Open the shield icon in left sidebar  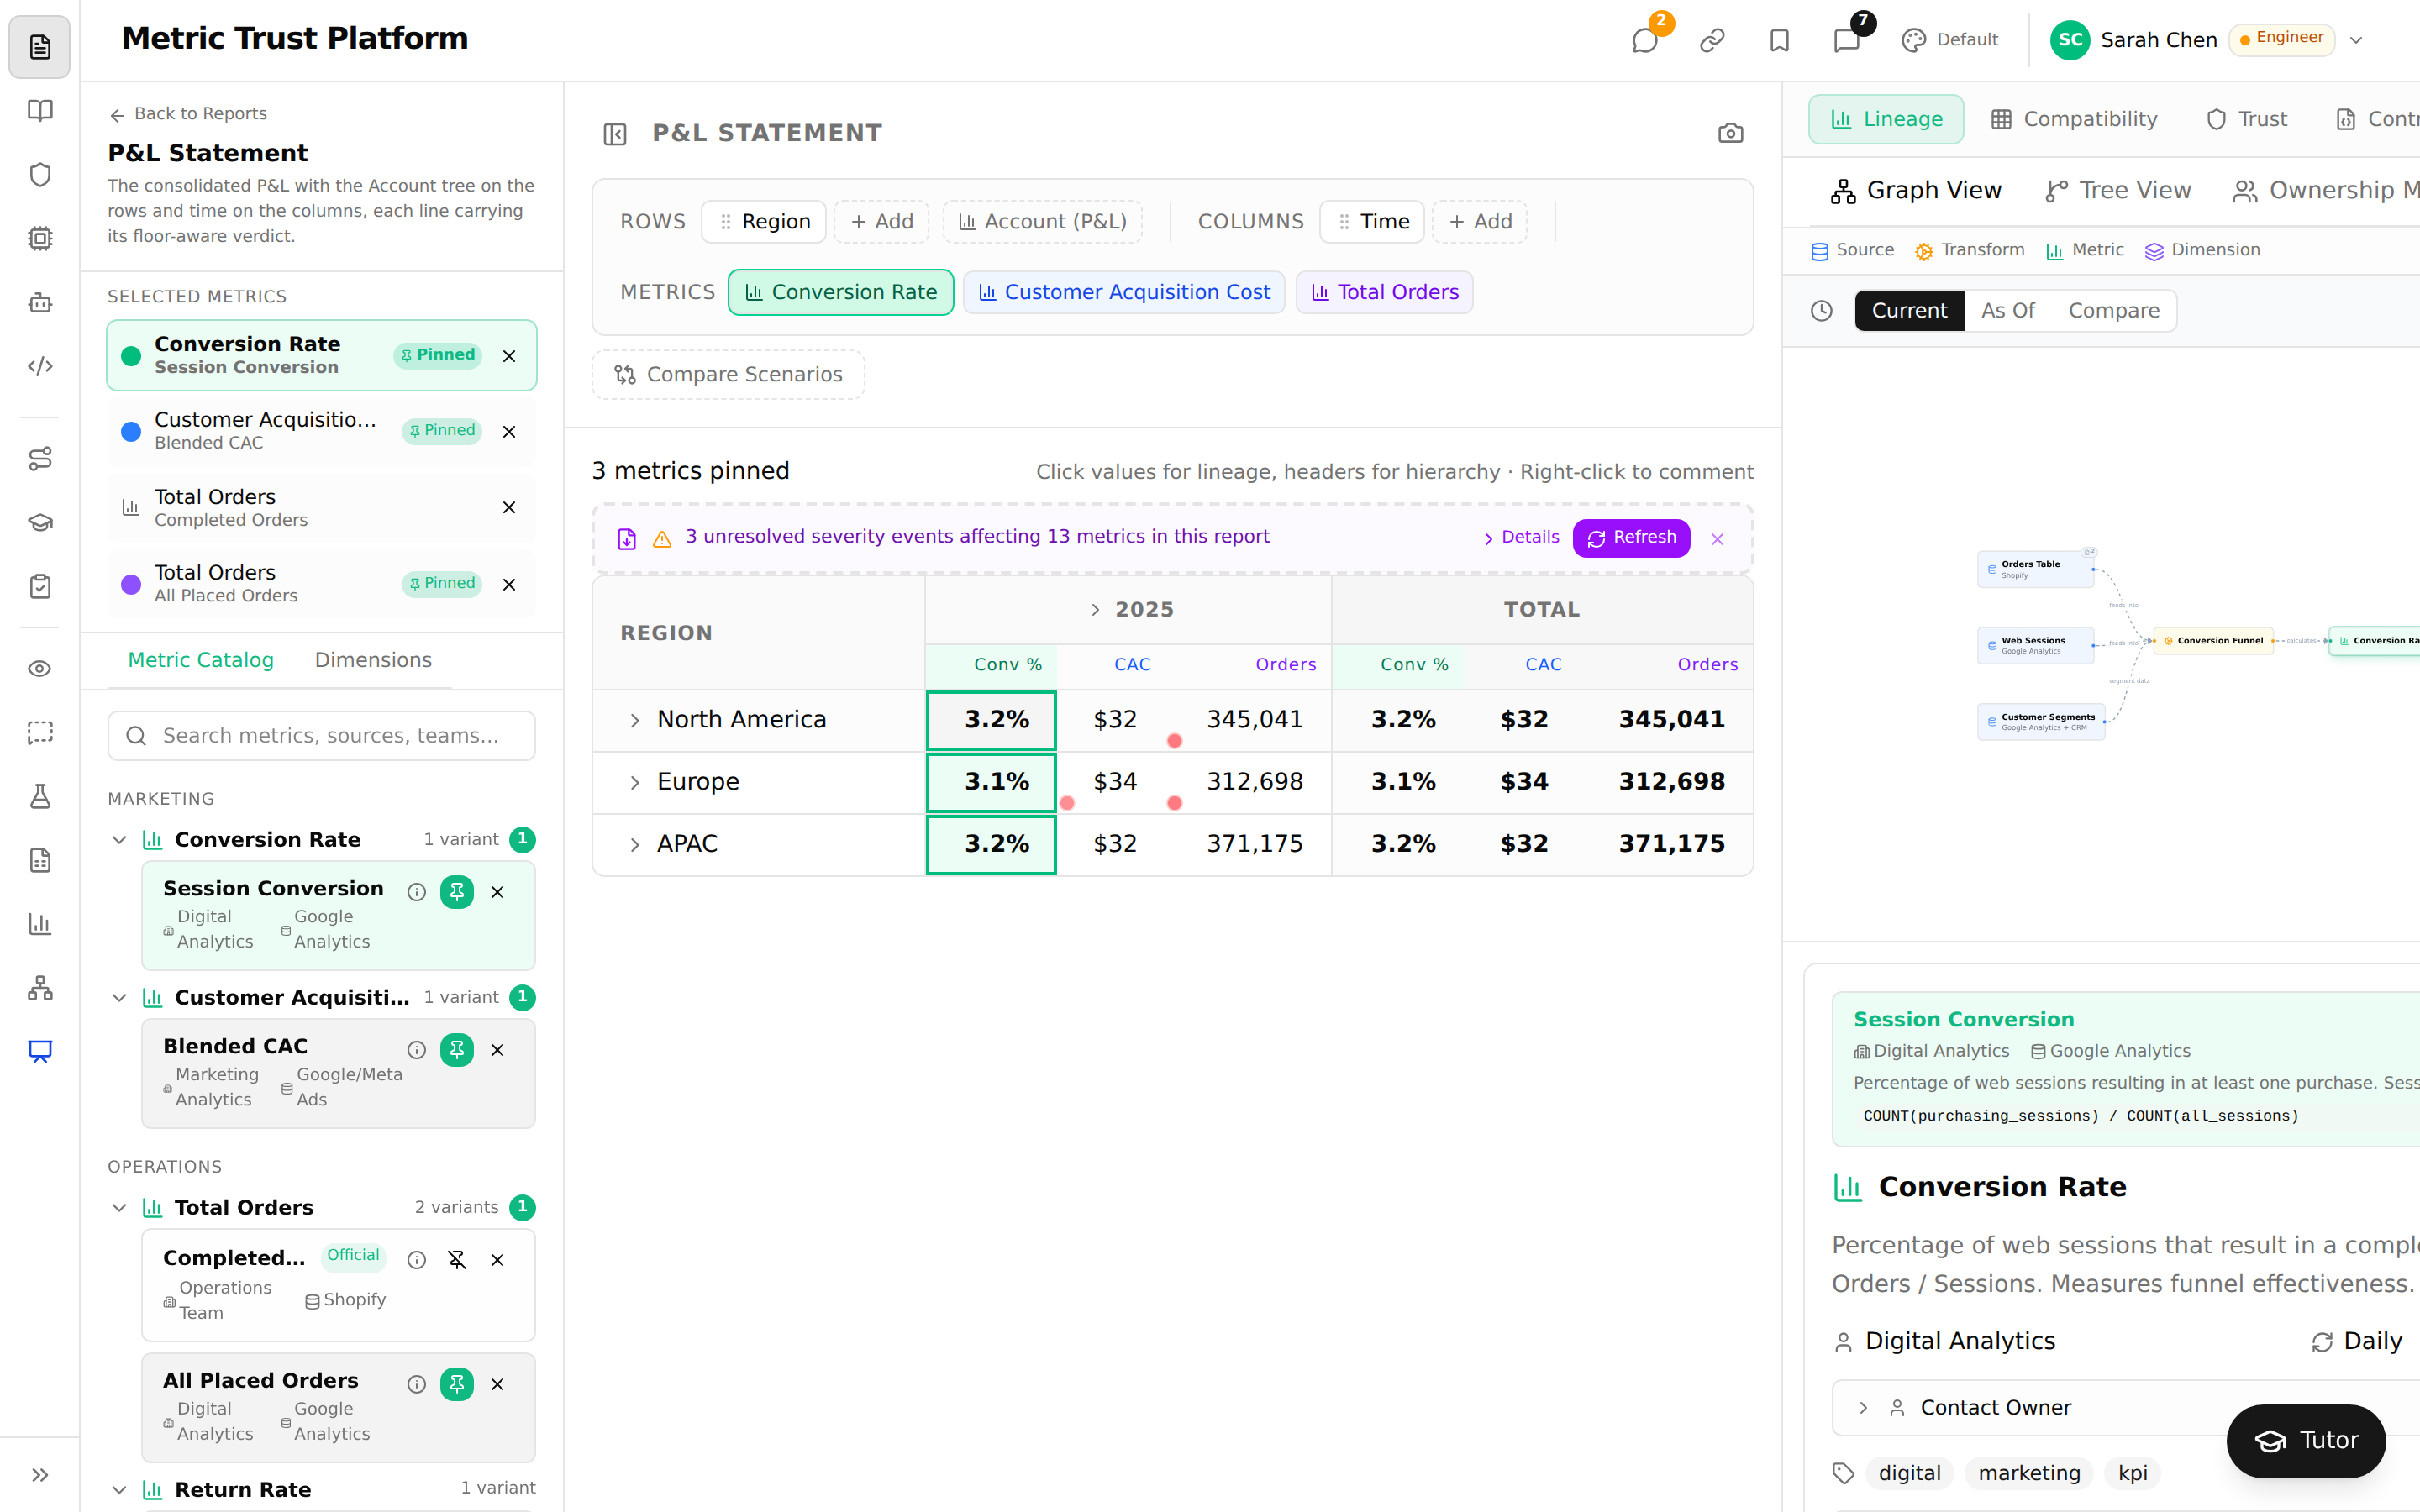tap(40, 174)
